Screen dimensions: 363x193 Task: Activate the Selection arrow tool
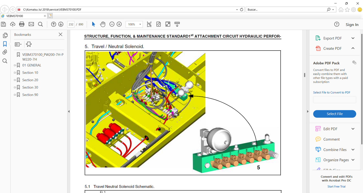click(93, 24)
